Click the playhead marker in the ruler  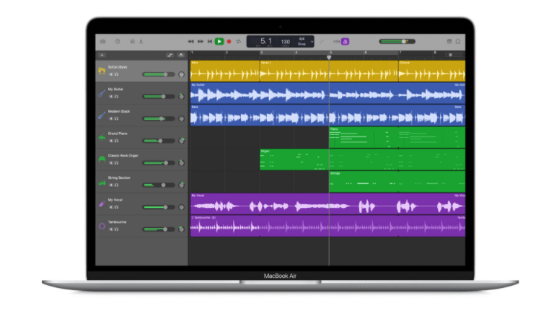click(x=329, y=57)
